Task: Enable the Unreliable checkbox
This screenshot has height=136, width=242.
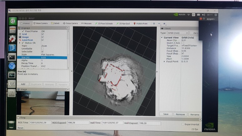Action: pos(43,48)
